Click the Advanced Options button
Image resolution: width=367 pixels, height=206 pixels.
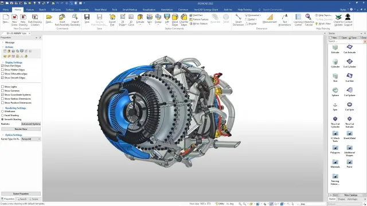(x=31, y=124)
